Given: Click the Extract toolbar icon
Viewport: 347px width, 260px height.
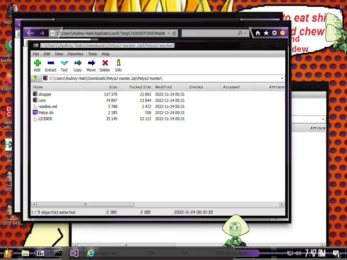Looking at the screenshot, I should (51, 63).
